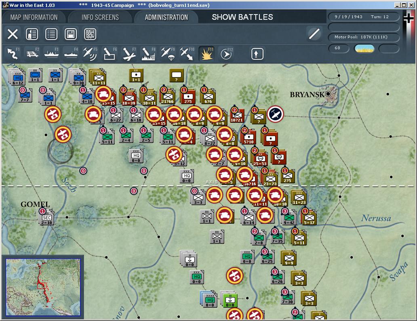This screenshot has width=417, height=321.
Task: Select the 21?66 Soviet infantry stack
Action: tap(168, 97)
